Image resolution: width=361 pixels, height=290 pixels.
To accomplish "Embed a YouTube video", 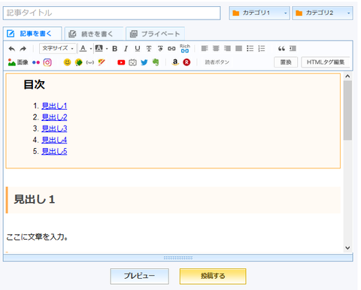I will [121, 62].
